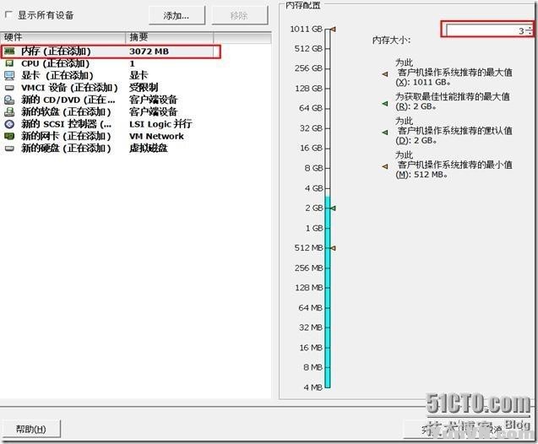Click legend triangle for best performance maximum
This screenshot has width=538, height=444.
[x=385, y=103]
